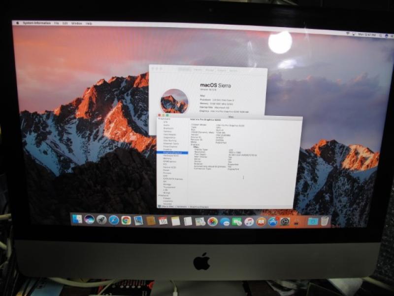Image resolution: width=394 pixels, height=296 pixels.
Task: Collapse the Hardware section triangle in sidebar
Action: (x=159, y=119)
